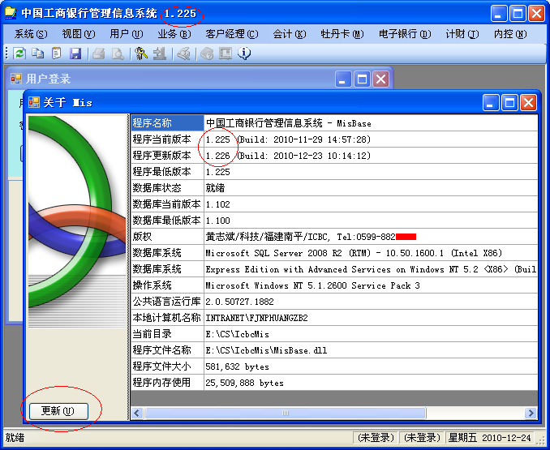Image resolution: width=550 pixels, height=450 pixels.
Task: Click the greyed-out monitor screen toolbar icon
Action: [x=226, y=54]
